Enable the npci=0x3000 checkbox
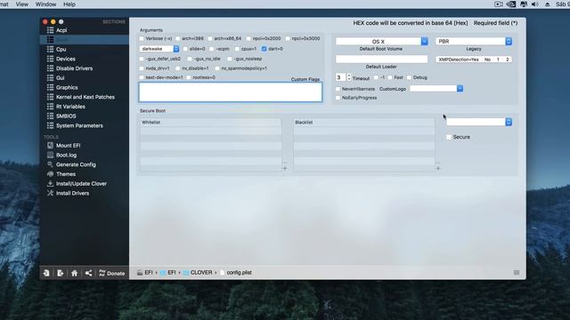Image resolution: width=570 pixels, height=320 pixels. point(288,38)
